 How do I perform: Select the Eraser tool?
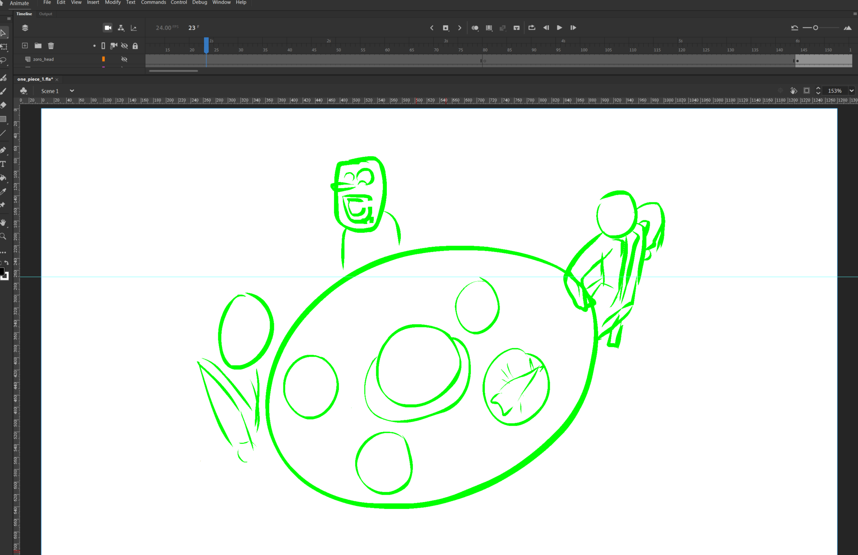(3, 105)
